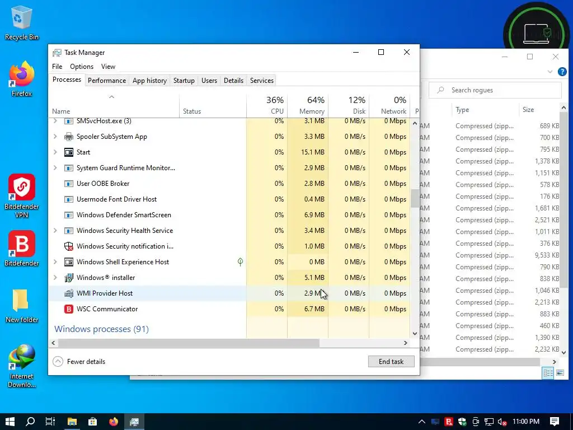Click the Start process icon
Image resolution: width=573 pixels, height=430 pixels.
[69, 152]
